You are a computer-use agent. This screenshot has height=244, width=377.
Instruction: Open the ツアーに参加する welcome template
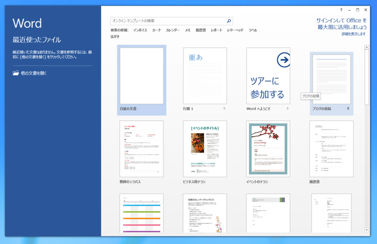point(268,76)
